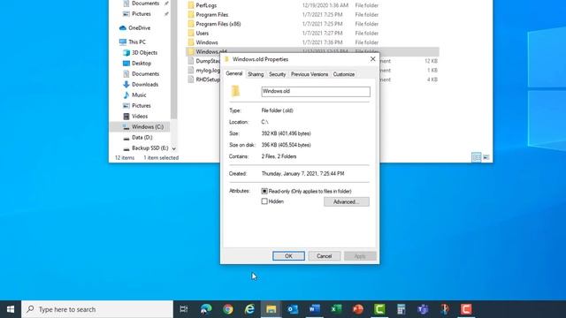Screen dimensions: 566x318
Task: Click the 3D Objects cube icon
Action: click(126, 53)
